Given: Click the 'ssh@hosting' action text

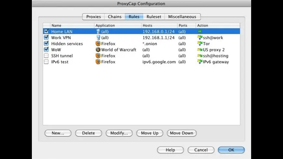Looking at the screenshot, I should (216, 55).
